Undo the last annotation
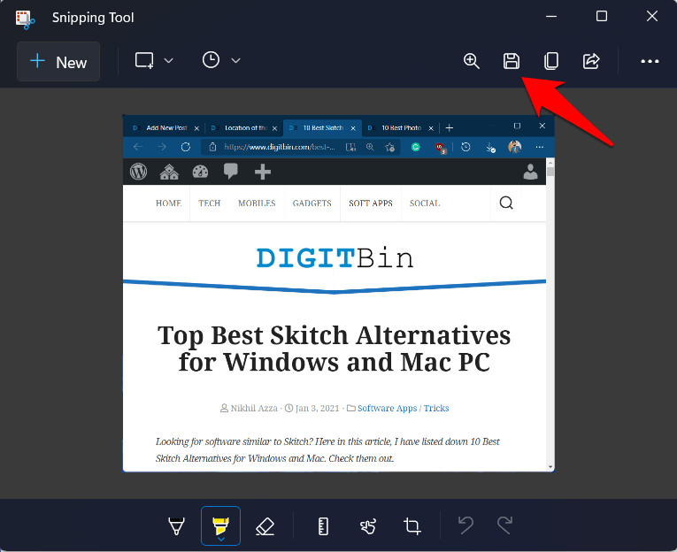677x552 pixels. click(465, 526)
